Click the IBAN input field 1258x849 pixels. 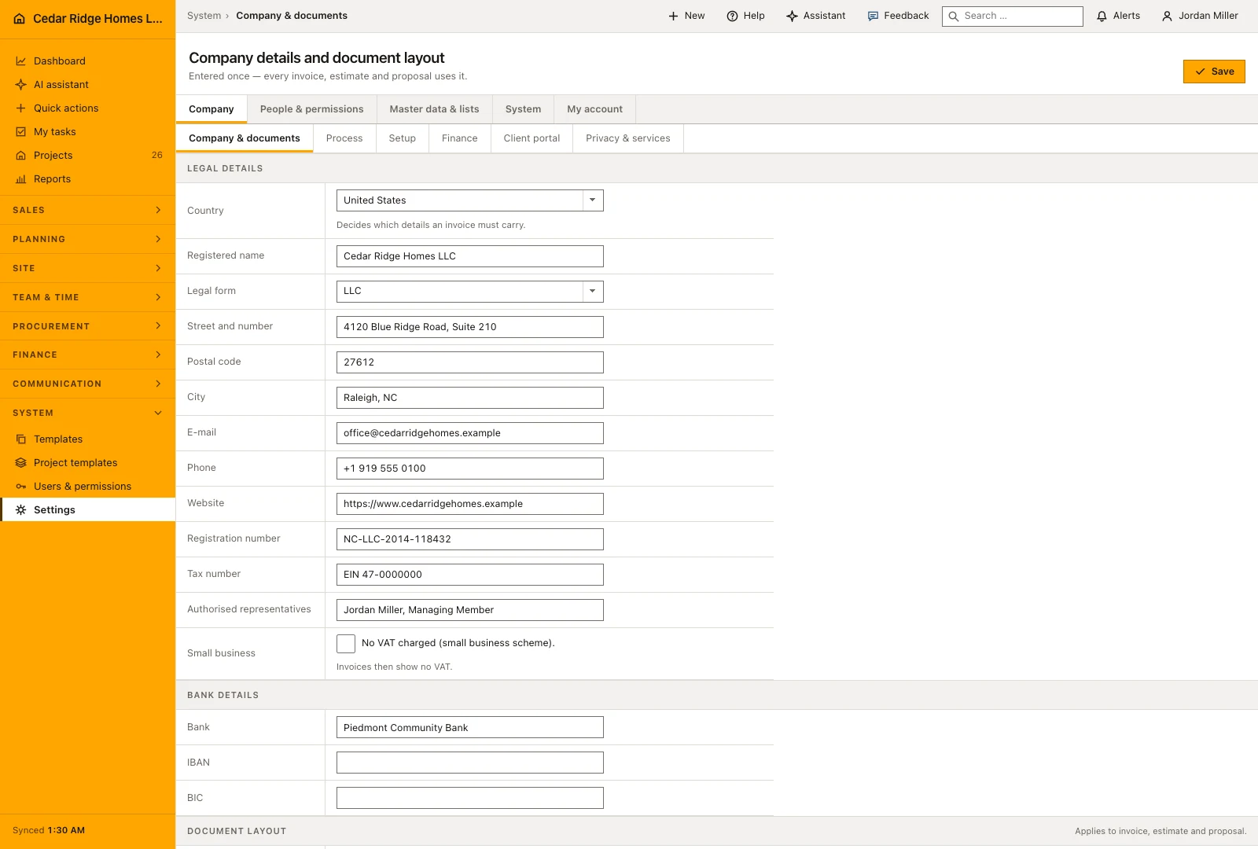(470, 763)
